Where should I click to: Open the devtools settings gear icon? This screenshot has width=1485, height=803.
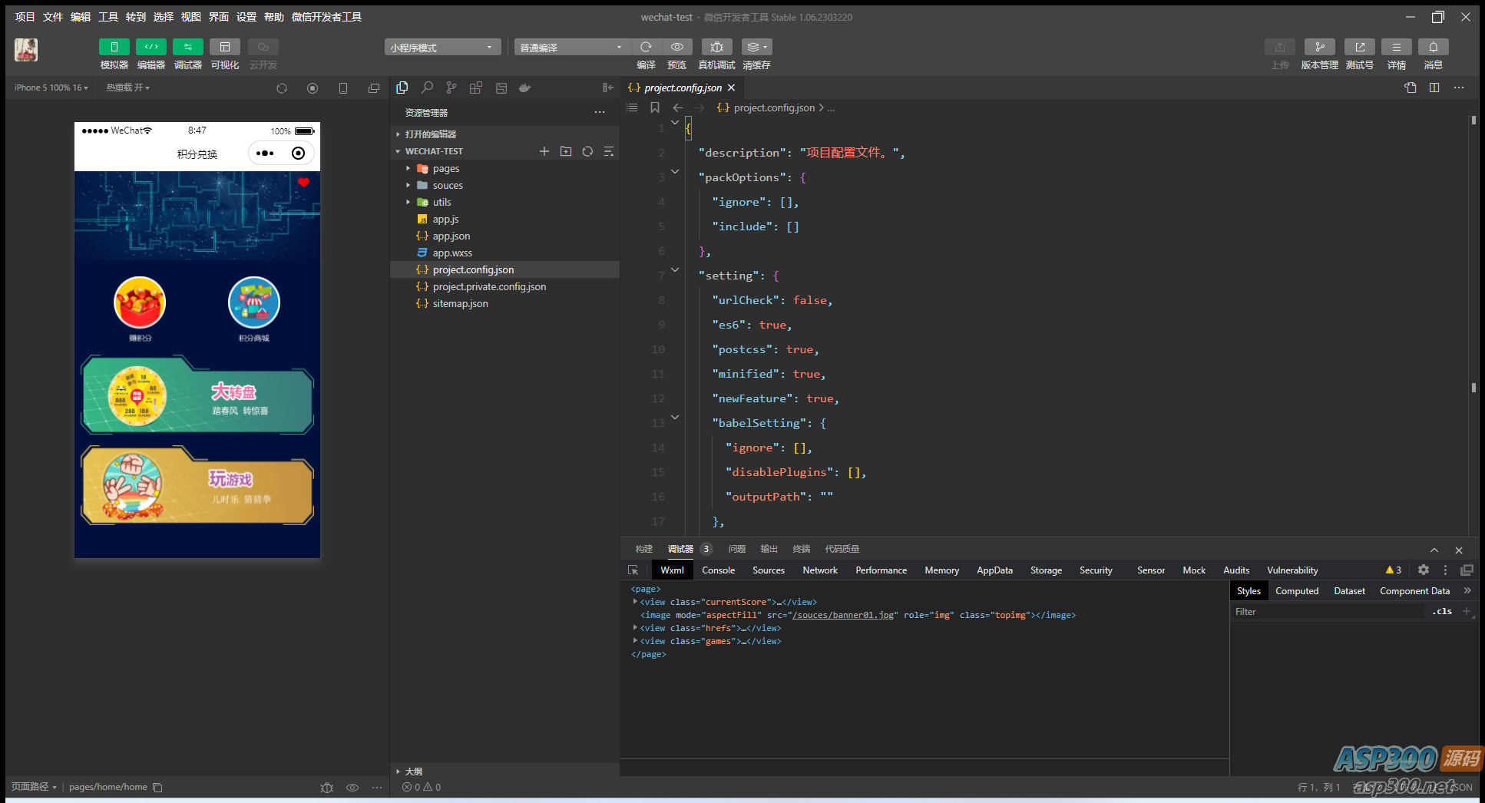point(1423,570)
